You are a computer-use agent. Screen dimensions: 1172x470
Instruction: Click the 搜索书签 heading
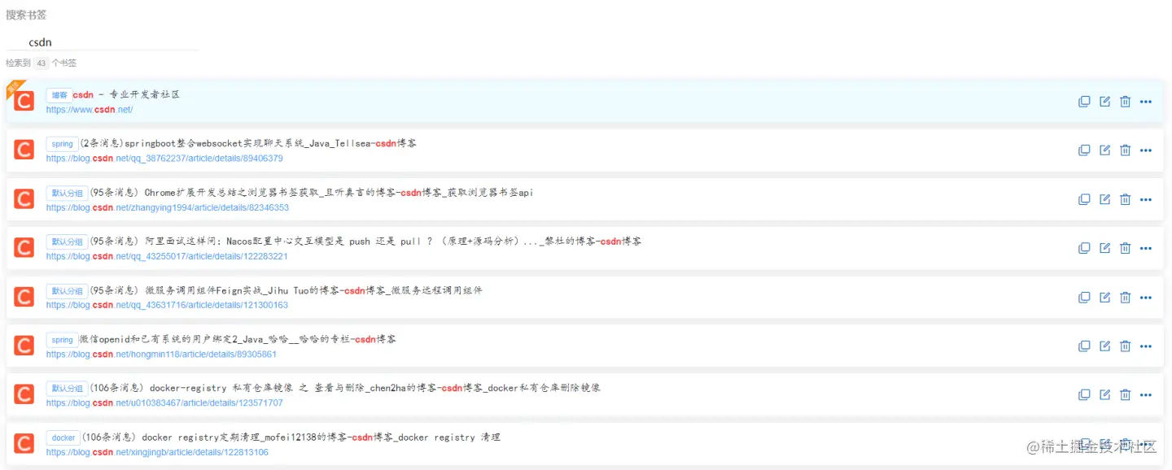(26, 15)
